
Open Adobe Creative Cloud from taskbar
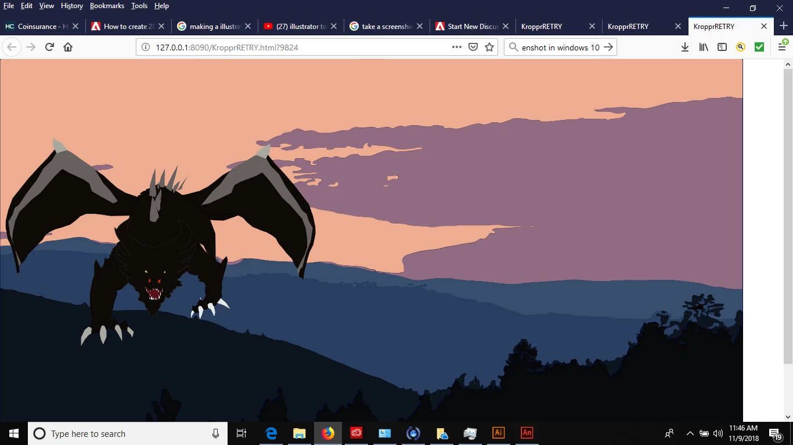coord(356,433)
